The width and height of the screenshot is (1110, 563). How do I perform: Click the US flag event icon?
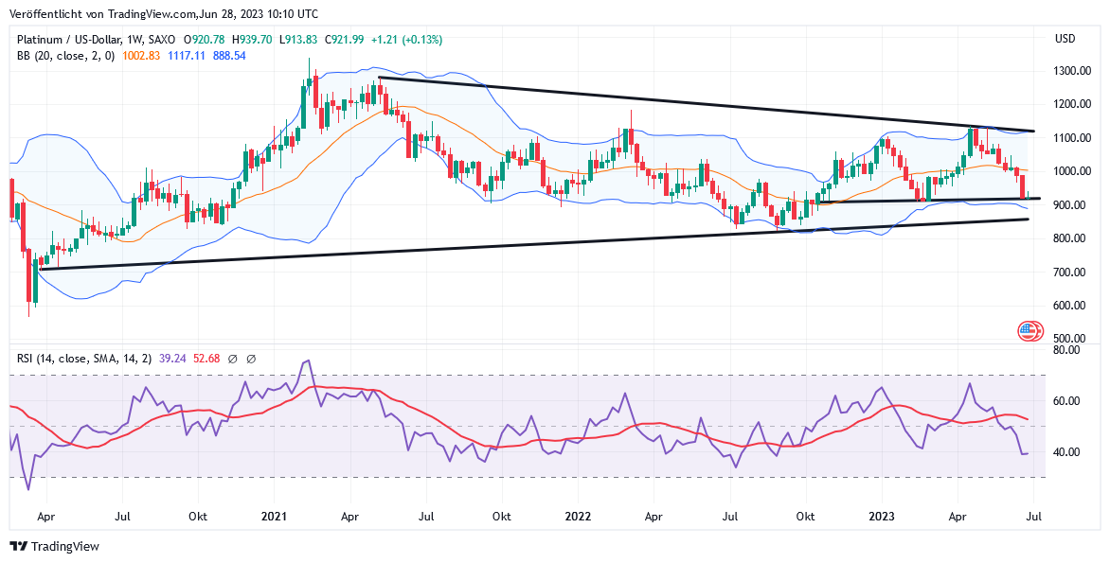(1029, 331)
